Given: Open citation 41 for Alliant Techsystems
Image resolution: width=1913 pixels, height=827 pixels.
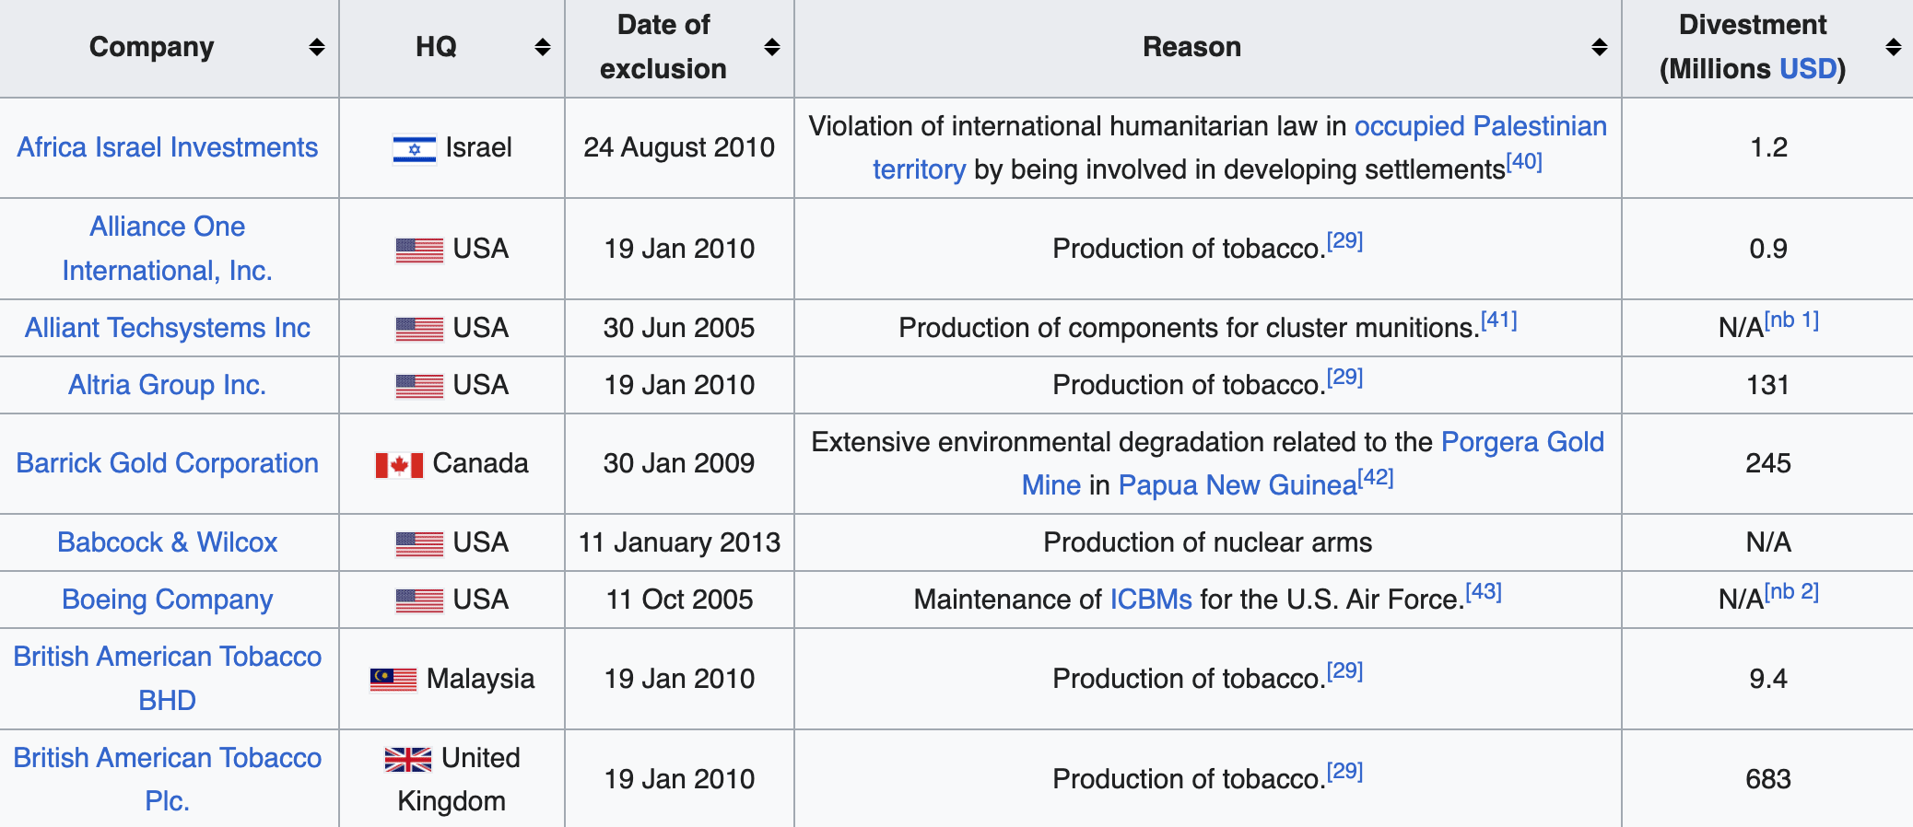Looking at the screenshot, I should coord(1498,320).
